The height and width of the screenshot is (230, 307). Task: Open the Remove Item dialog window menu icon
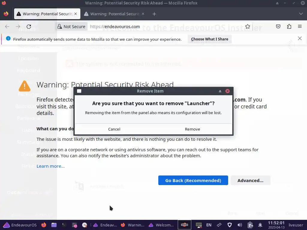pos(79,91)
